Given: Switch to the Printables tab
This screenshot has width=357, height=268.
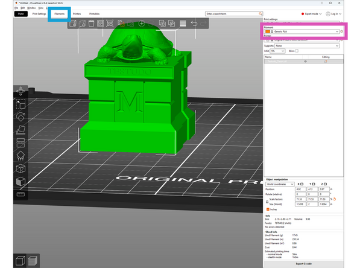Looking at the screenshot, I should tap(94, 14).
